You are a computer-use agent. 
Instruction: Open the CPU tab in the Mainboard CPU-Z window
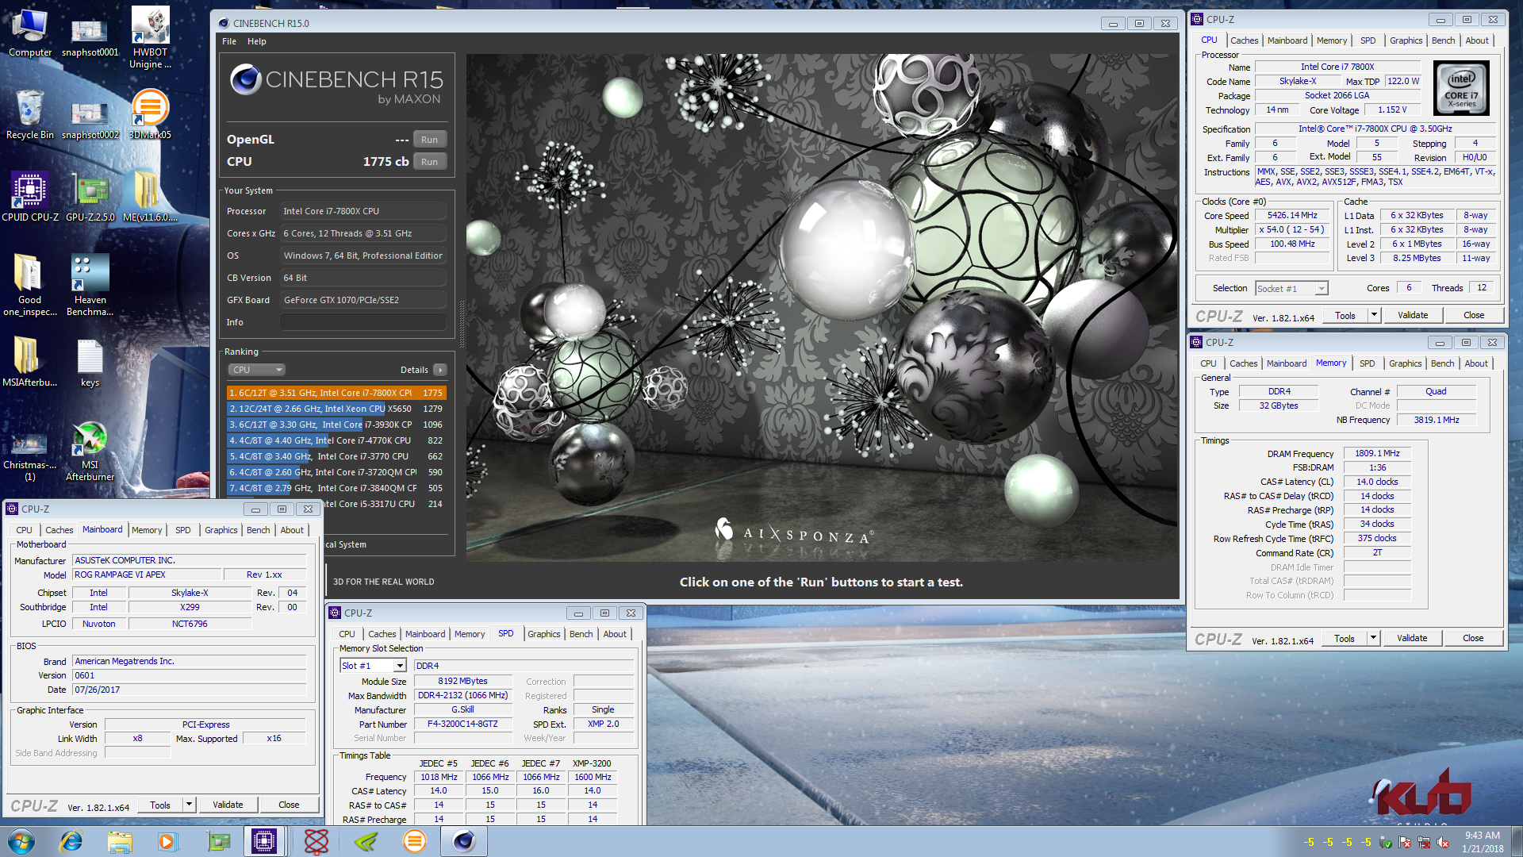click(25, 530)
